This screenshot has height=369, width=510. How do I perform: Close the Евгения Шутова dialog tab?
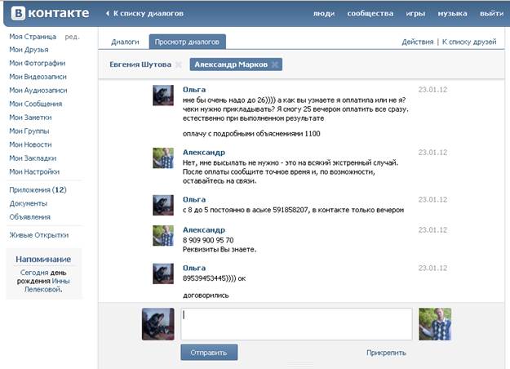coord(179,64)
